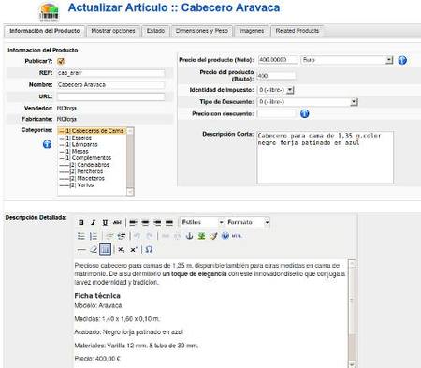Click the detailed description editor scrollbar
Viewport: 421px width, 368px height.
(352, 314)
